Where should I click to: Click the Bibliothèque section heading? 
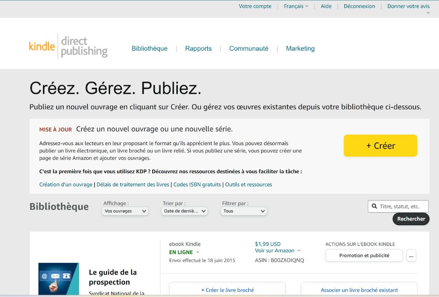[59, 206]
